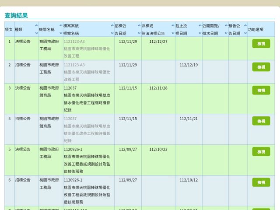Viewport: 280px width, 210px height.
Task: Sort 招標公告日期 ascending with up arrow
Action: click(x=139, y=26)
